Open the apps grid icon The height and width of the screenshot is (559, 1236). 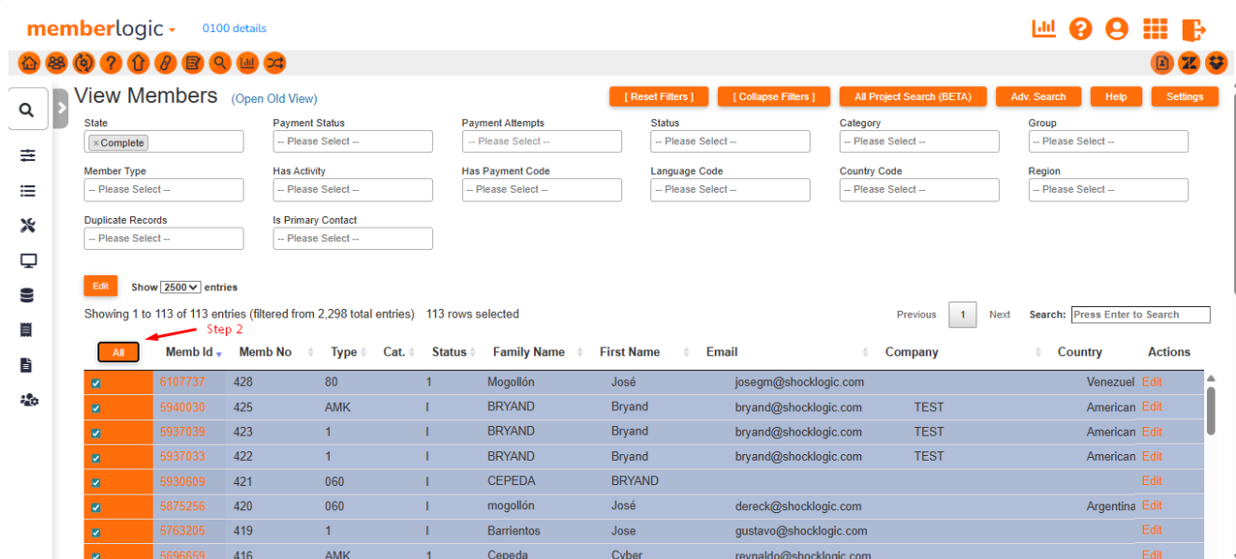[x=1155, y=29]
